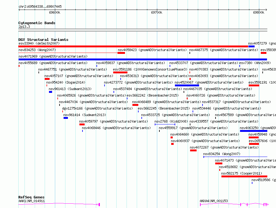Open the esv7380 (Ahn2009) label
The image size is (276, 208).
(255, 63)
